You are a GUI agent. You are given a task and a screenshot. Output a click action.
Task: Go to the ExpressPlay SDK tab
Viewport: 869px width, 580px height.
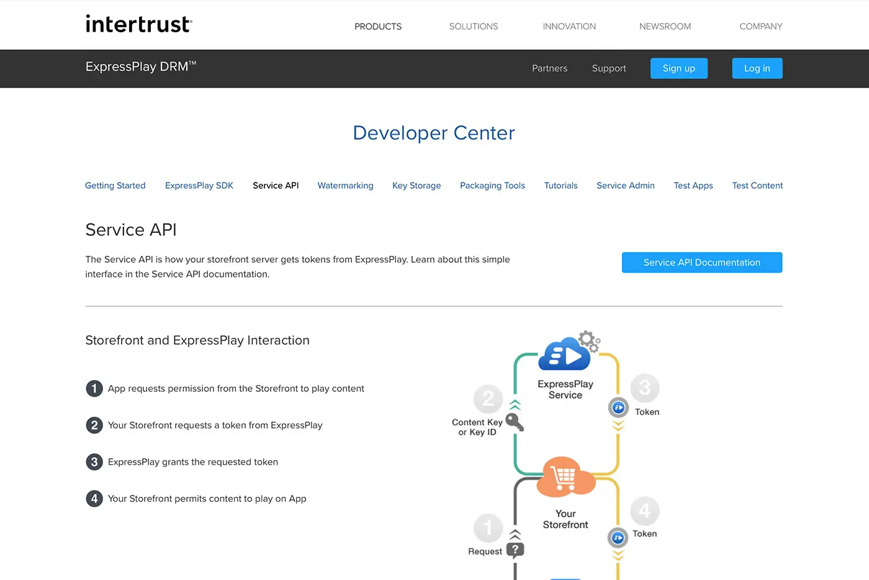[199, 186]
